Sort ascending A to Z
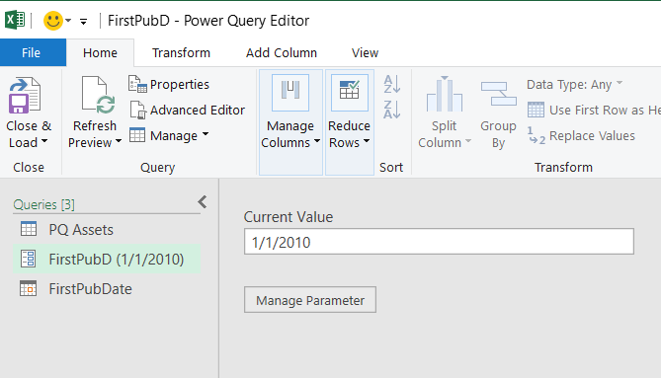The height and width of the screenshot is (378, 661). (392, 84)
